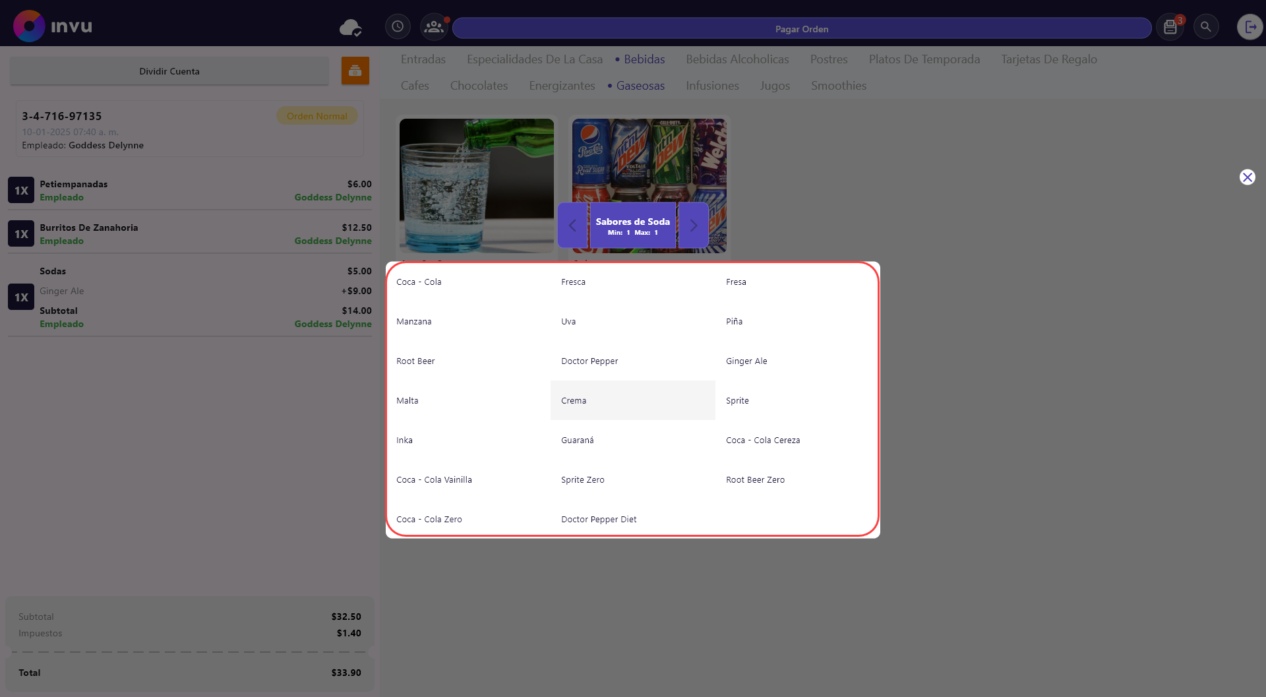Choose the Malta flavor
Viewport: 1266px width, 697px height.
click(468, 400)
